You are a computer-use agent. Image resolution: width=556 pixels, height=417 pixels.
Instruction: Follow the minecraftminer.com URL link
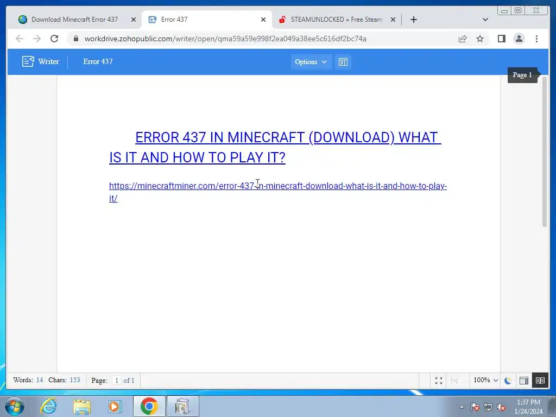point(278,192)
